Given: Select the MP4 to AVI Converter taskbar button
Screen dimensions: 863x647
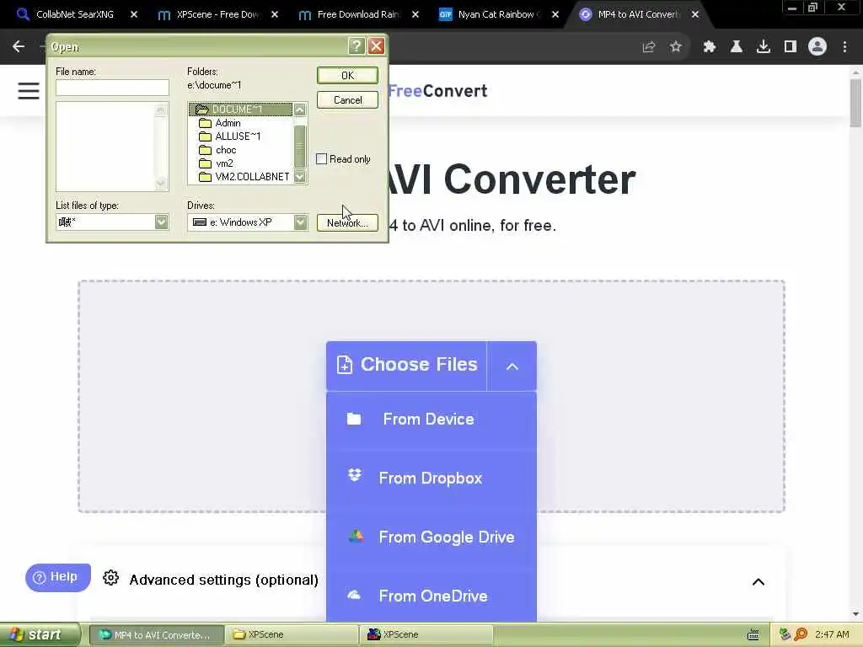Looking at the screenshot, I should coord(156,635).
